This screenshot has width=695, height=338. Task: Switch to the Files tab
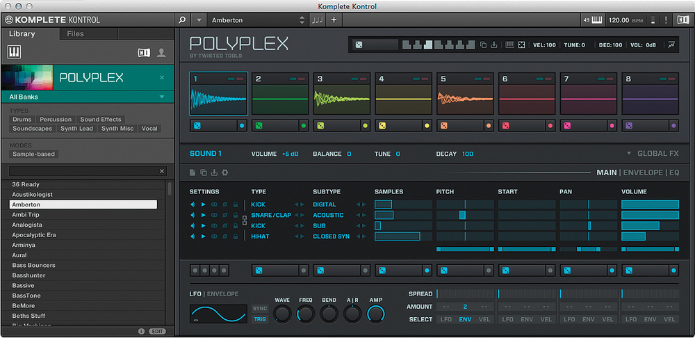click(75, 33)
